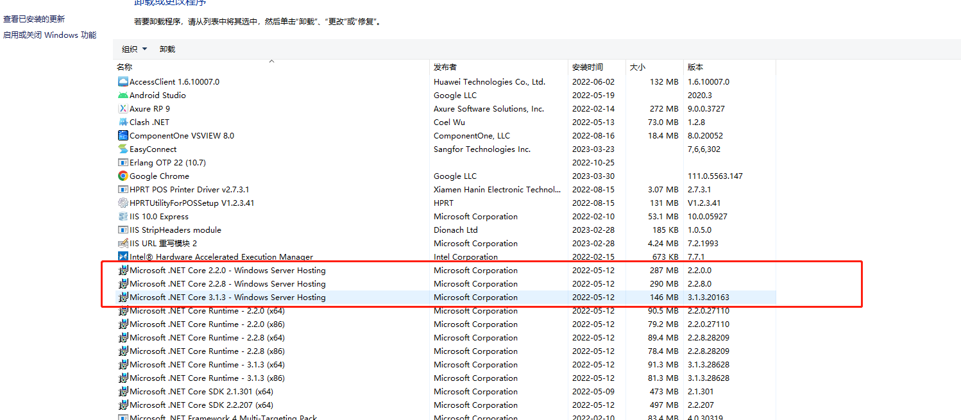961x420 pixels.
Task: Click the IIS URL 重写模块 2 icon
Action: pos(123,243)
